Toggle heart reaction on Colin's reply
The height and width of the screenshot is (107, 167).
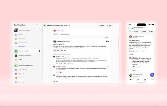coord(61,72)
